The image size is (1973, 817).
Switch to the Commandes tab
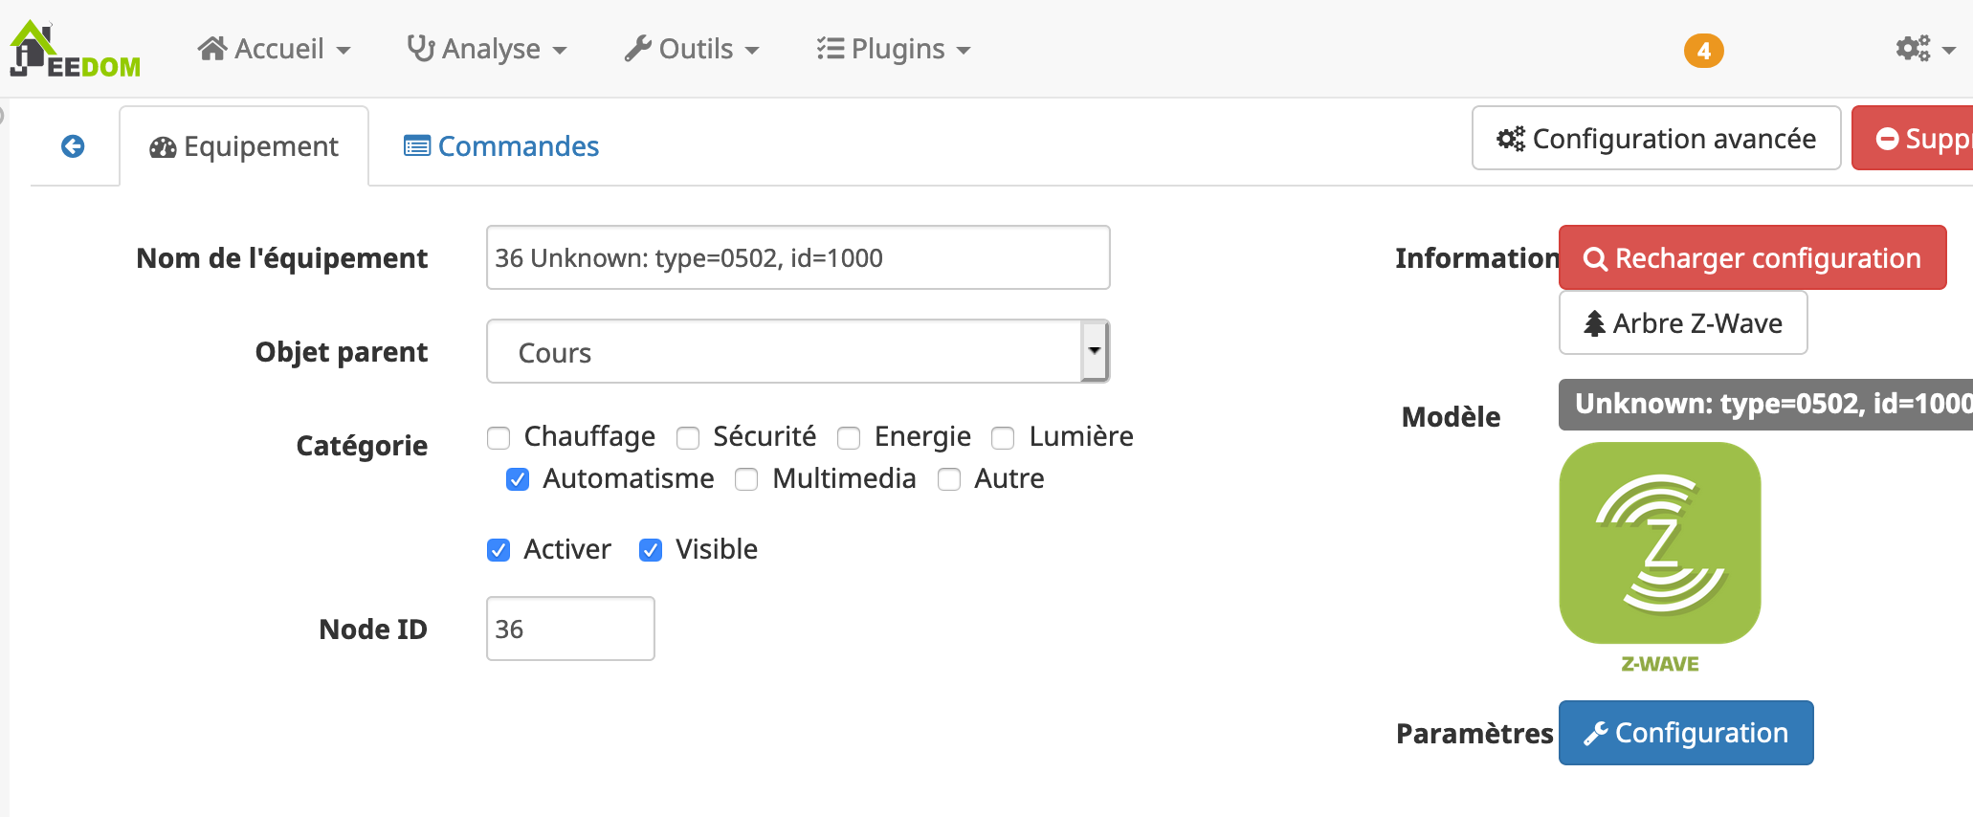coord(501,146)
